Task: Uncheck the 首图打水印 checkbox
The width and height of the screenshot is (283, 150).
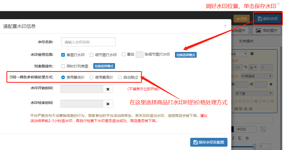Action: click(63, 55)
